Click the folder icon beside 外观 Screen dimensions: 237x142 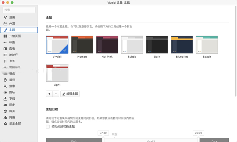(x=5, y=24)
